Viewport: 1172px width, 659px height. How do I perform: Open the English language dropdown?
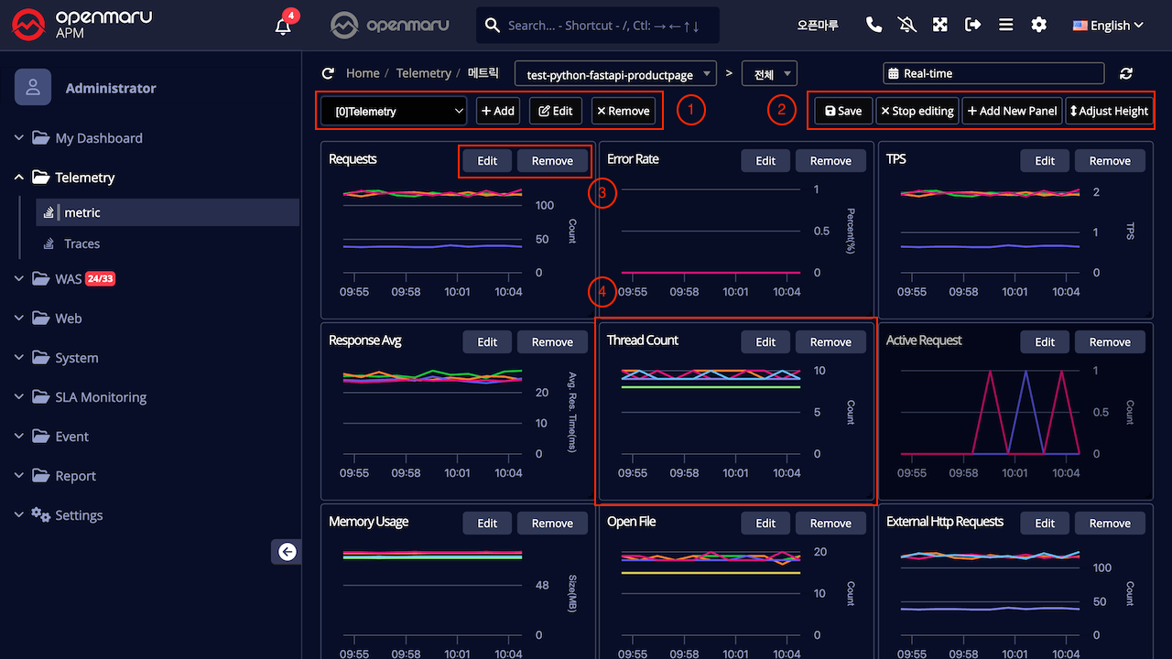1108,26
